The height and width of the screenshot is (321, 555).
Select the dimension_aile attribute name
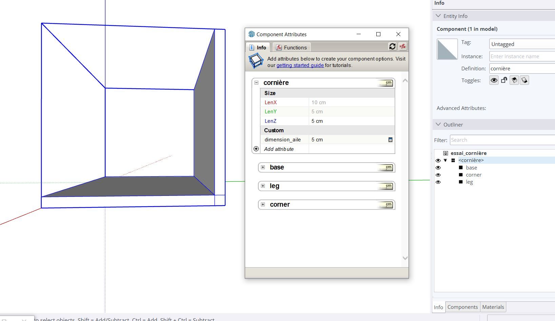point(282,140)
